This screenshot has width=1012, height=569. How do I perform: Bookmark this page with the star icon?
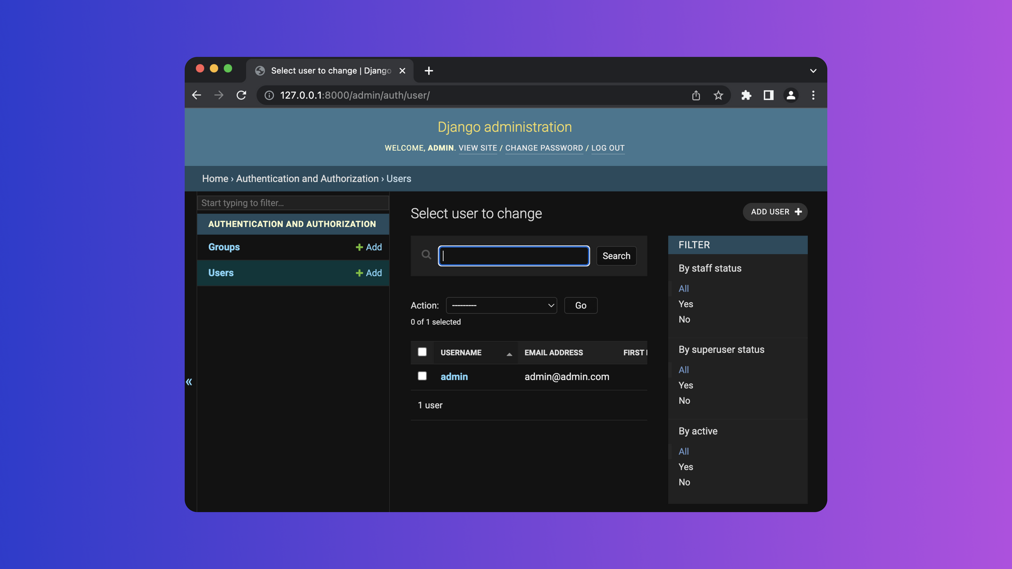[x=718, y=95]
